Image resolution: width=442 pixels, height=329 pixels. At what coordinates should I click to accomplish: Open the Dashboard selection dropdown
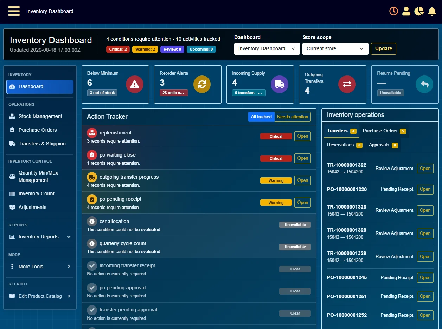click(267, 49)
